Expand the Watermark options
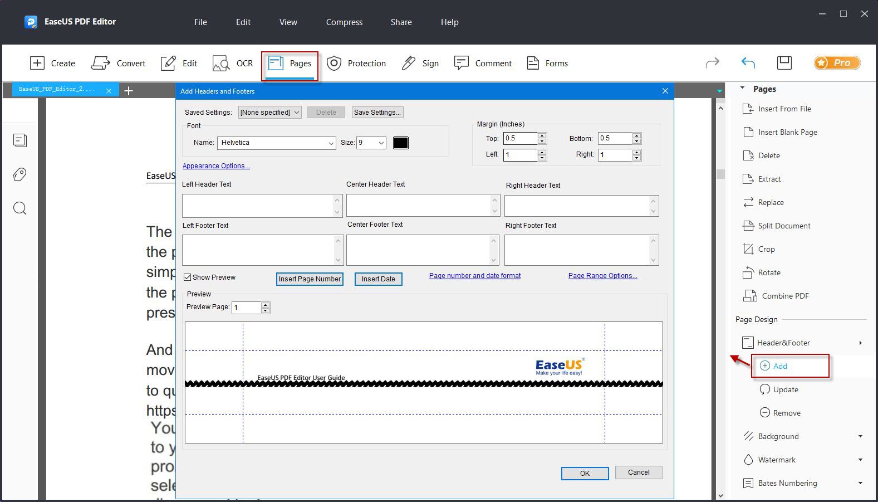Screen dimensions: 878x502 [861, 460]
